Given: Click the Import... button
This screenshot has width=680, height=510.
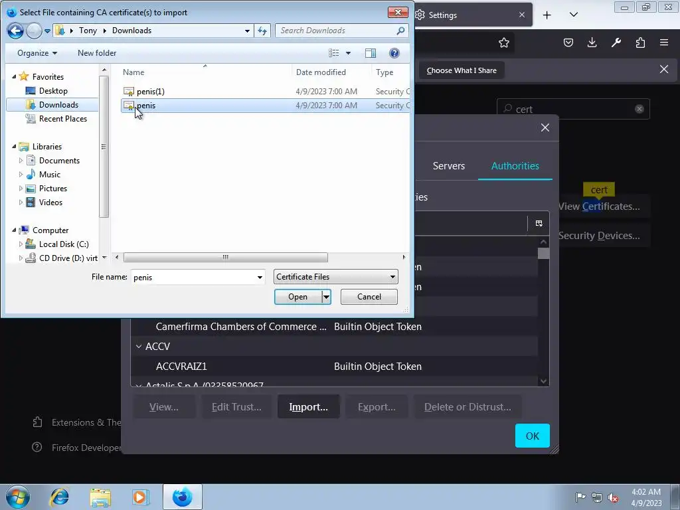Looking at the screenshot, I should pyautogui.click(x=308, y=407).
